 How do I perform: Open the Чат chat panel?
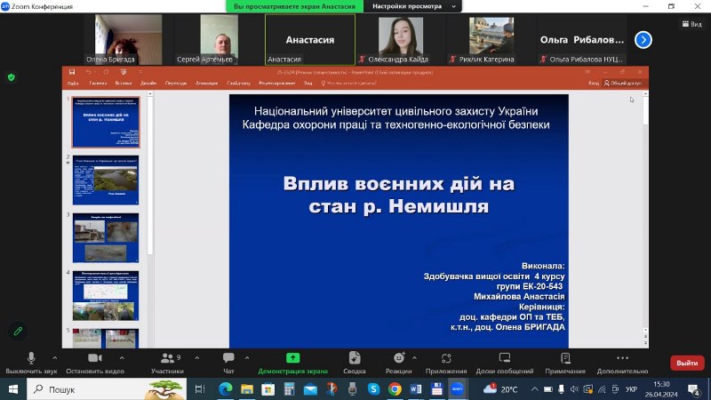coord(228,357)
